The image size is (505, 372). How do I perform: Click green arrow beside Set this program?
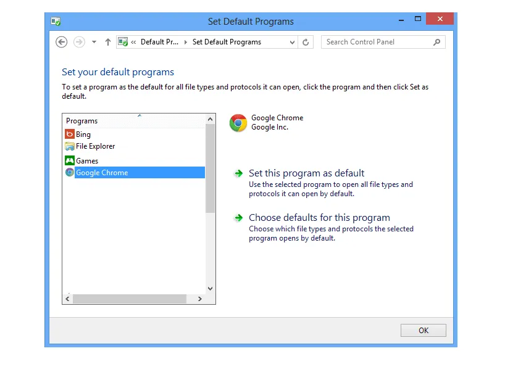(x=239, y=174)
